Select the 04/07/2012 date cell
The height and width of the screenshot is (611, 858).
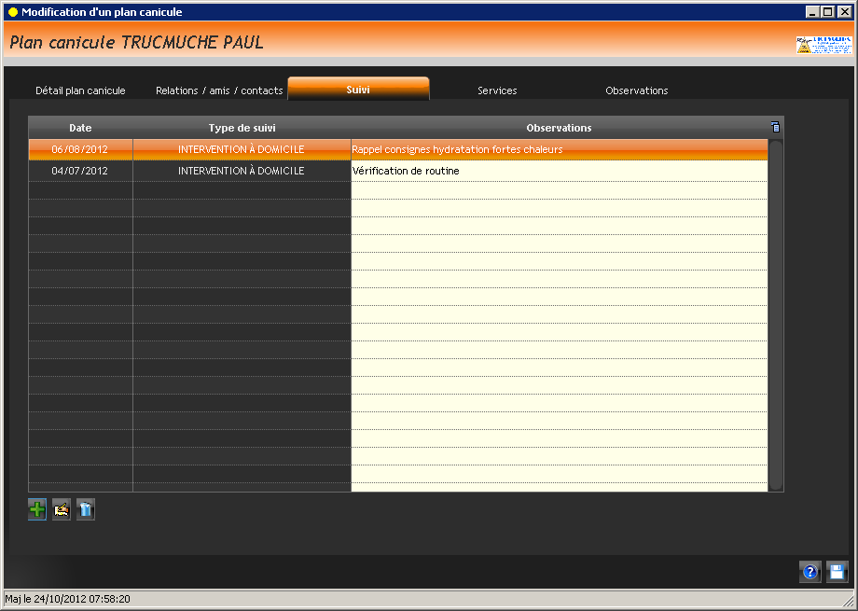point(80,171)
